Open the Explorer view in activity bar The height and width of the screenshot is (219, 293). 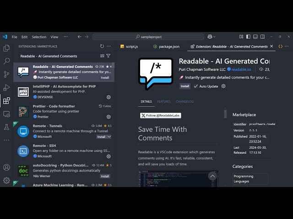[6, 48]
